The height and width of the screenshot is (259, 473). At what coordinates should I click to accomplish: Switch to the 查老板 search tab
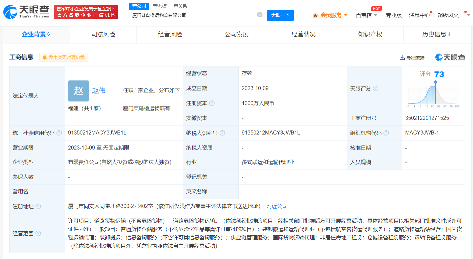pos(160,6)
